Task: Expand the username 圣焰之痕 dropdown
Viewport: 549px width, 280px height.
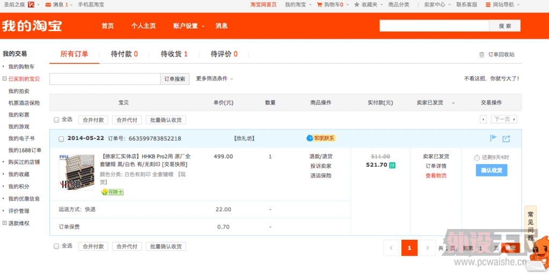Action: [x=38, y=5]
